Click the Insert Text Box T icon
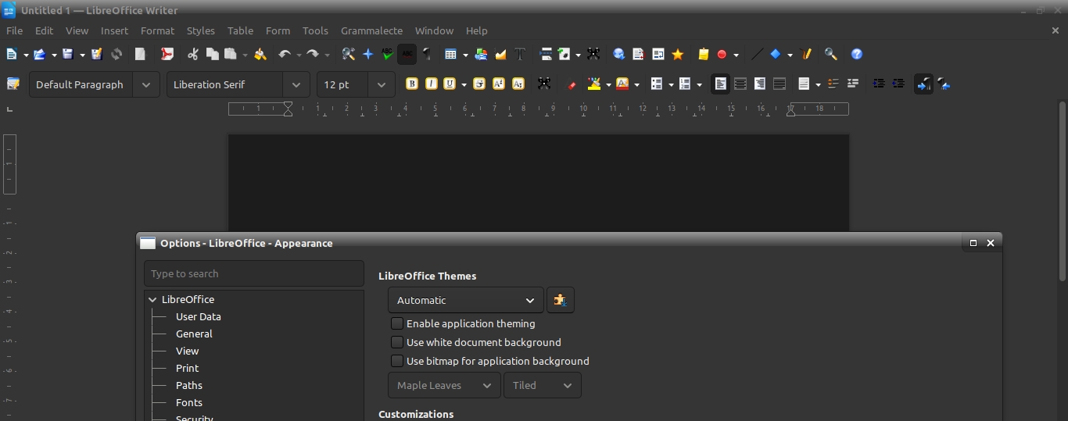The image size is (1068, 421). [x=520, y=55]
